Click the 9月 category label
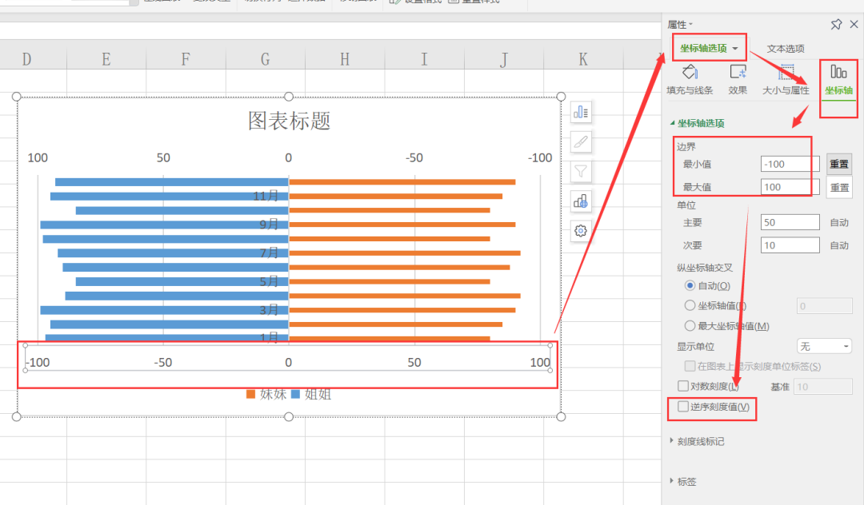 point(269,225)
